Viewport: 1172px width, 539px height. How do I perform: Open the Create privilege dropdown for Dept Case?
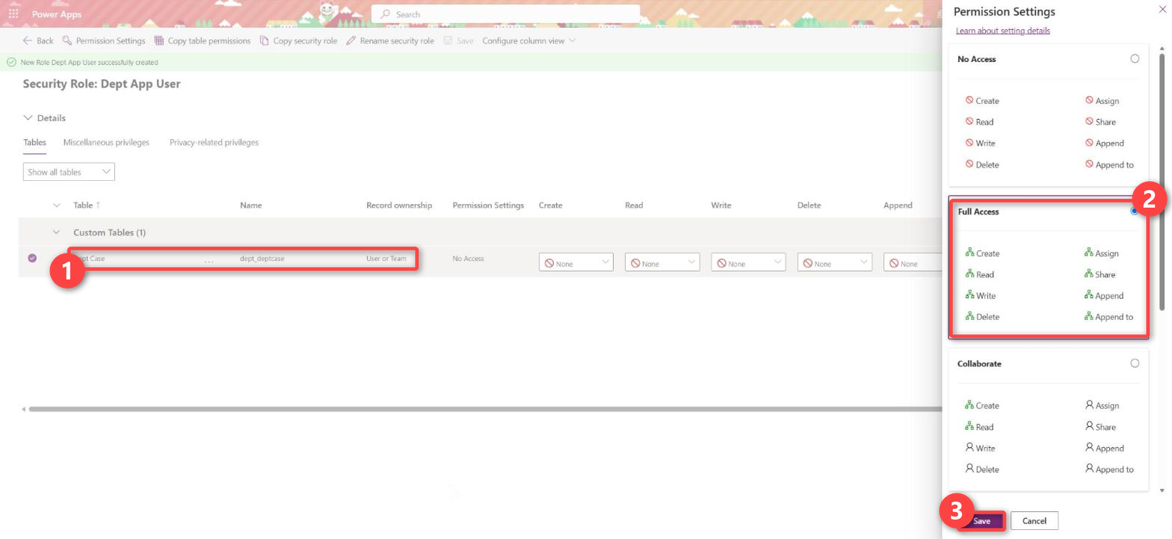576,263
